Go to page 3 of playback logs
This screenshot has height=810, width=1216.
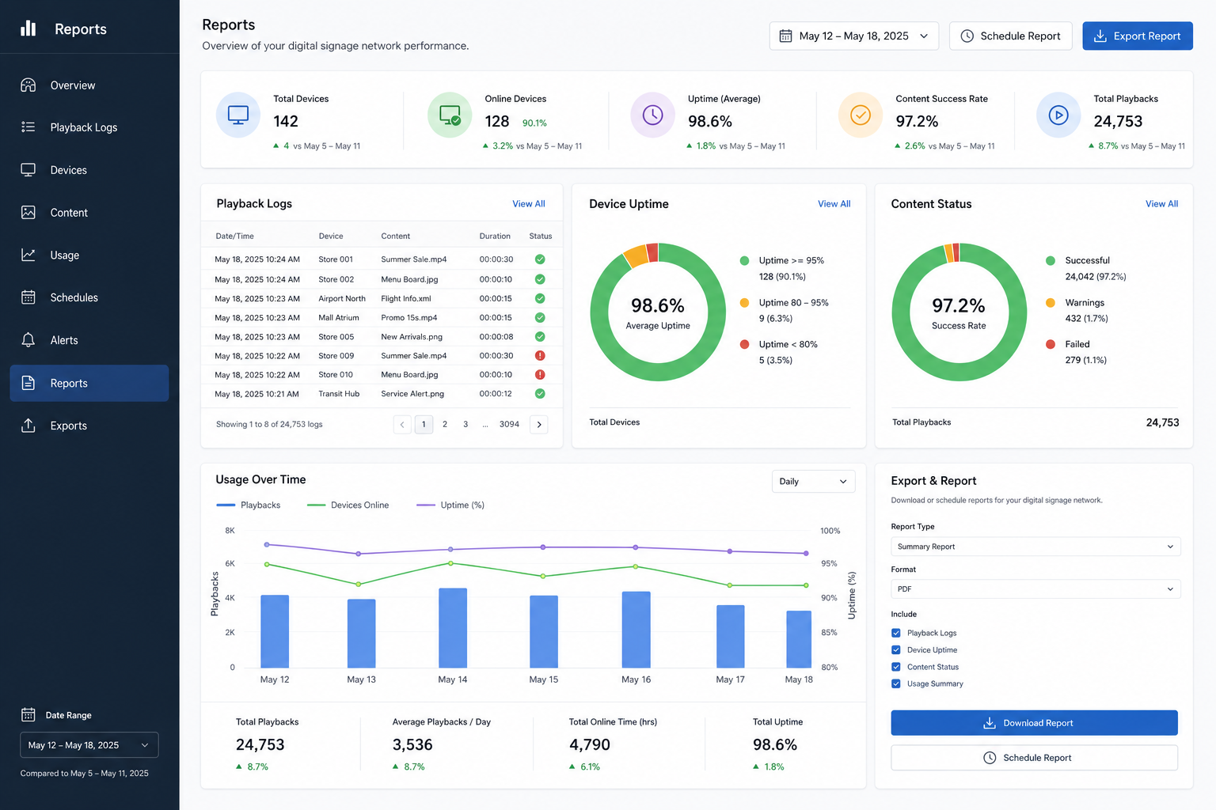click(465, 425)
